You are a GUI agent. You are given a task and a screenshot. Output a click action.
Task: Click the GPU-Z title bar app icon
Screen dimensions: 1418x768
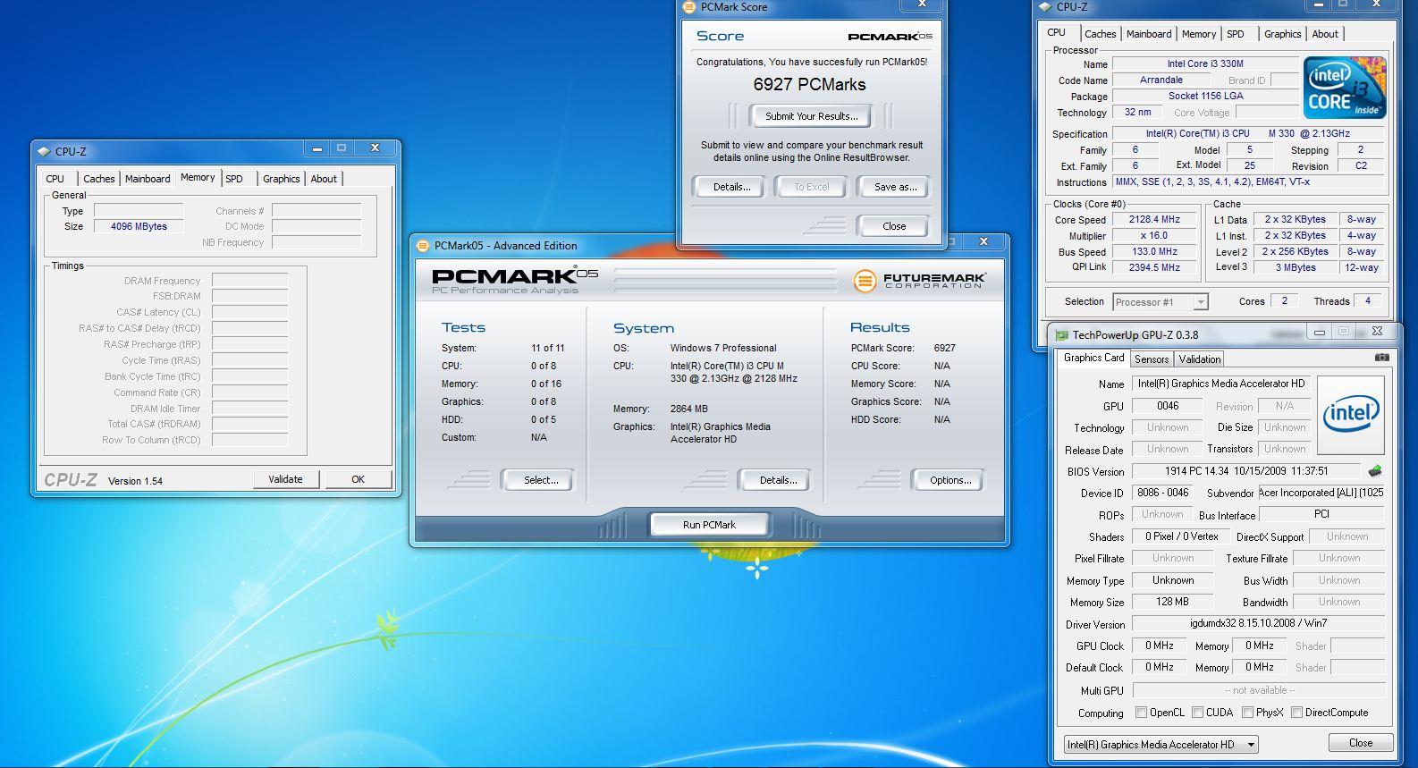[x=1061, y=335]
